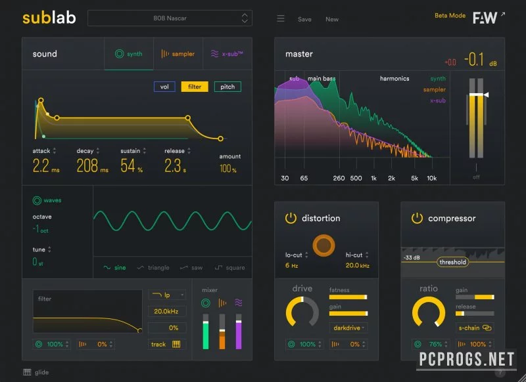The height and width of the screenshot is (382, 526).
Task: Click the x-sub purple mixer fader
Action: pyautogui.click(x=239, y=331)
